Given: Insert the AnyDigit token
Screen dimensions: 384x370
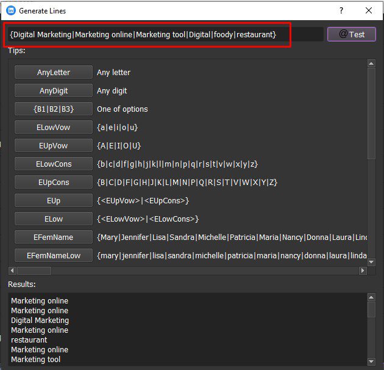Looking at the screenshot, I should (54, 91).
